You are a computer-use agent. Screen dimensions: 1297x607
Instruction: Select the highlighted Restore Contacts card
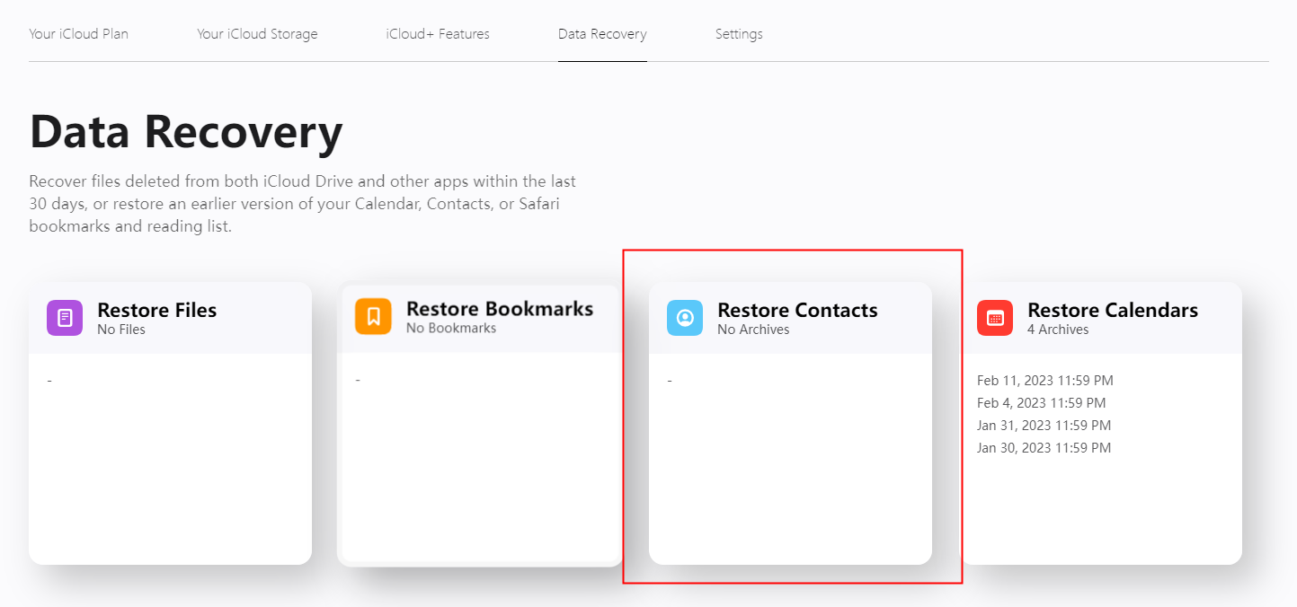point(790,422)
